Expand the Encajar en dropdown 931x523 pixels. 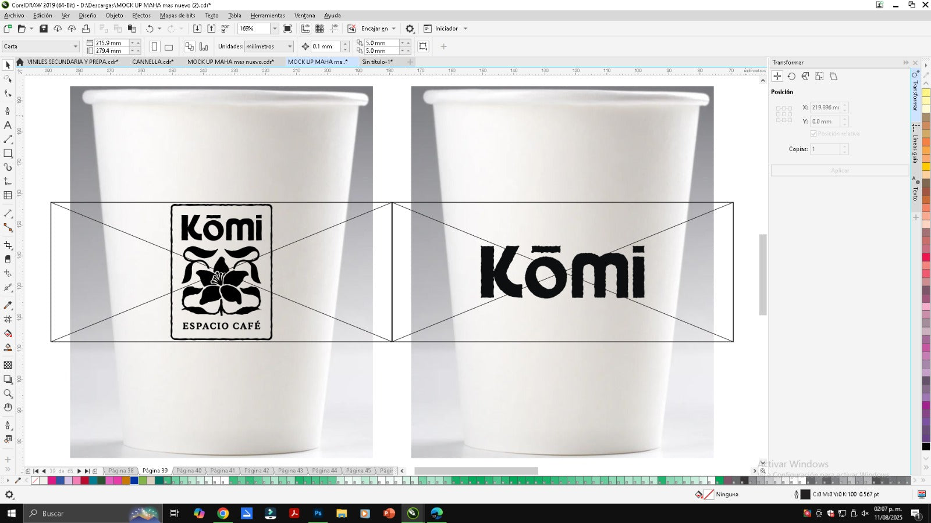tap(393, 28)
